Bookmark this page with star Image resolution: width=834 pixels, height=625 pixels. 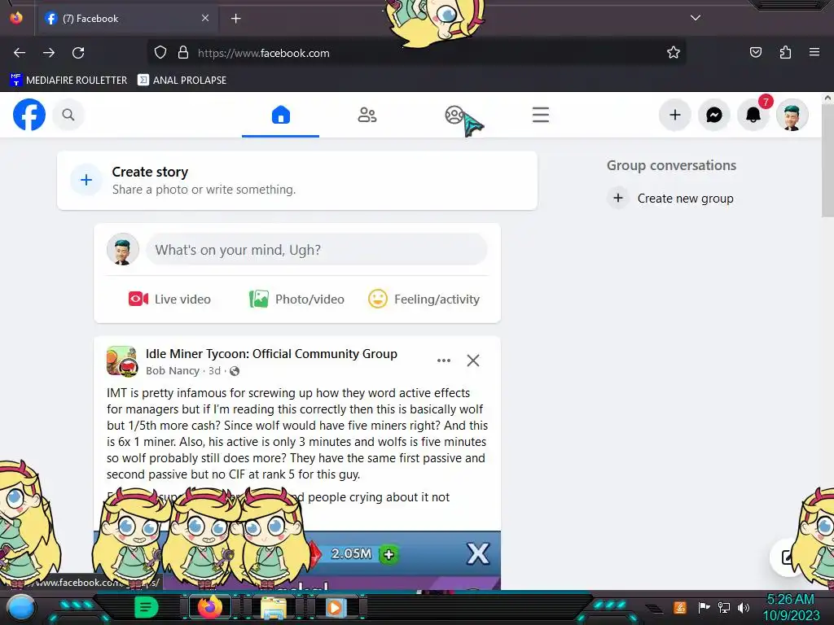(x=674, y=53)
